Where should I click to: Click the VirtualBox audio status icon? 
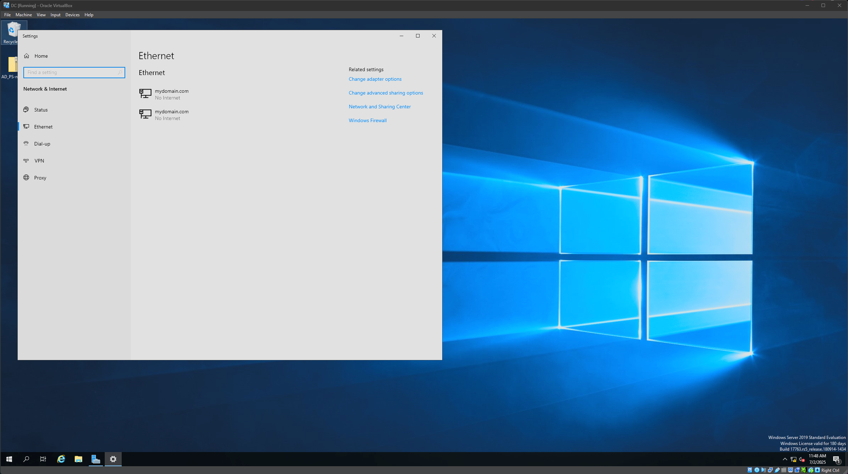click(x=763, y=470)
